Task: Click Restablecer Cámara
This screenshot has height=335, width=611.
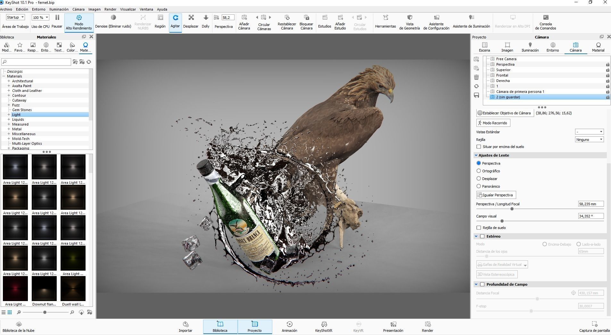Action: point(287,22)
